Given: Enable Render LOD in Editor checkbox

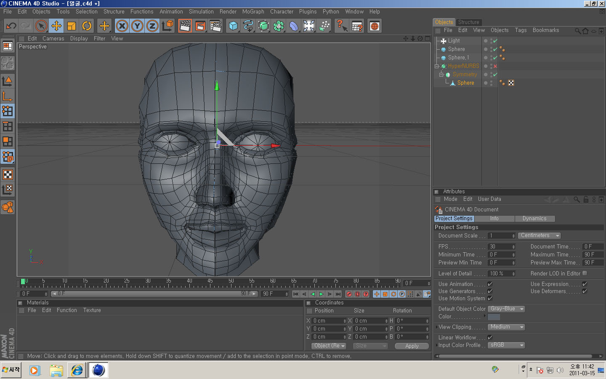Looking at the screenshot, I should (x=585, y=273).
